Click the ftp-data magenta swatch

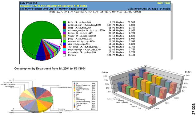pyautogui.click(x=64, y=52)
